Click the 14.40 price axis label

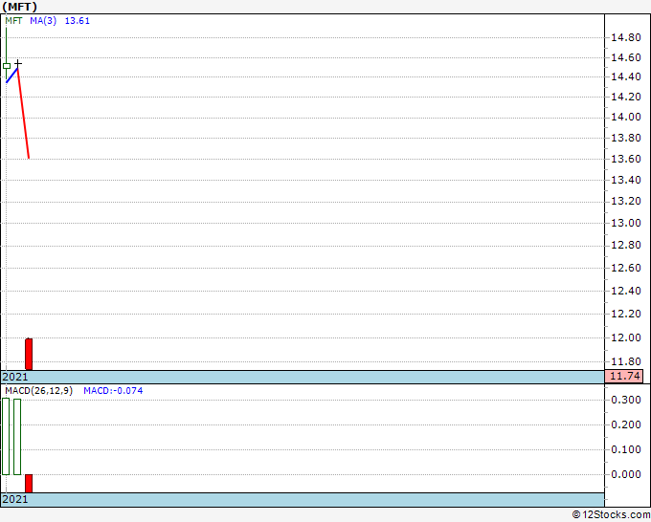coord(626,76)
